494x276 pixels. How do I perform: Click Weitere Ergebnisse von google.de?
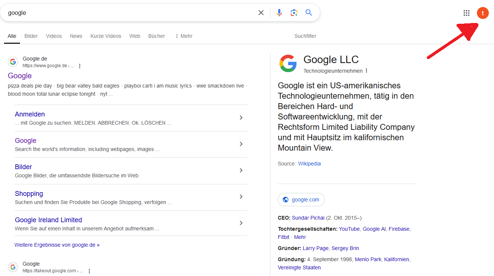(x=57, y=245)
